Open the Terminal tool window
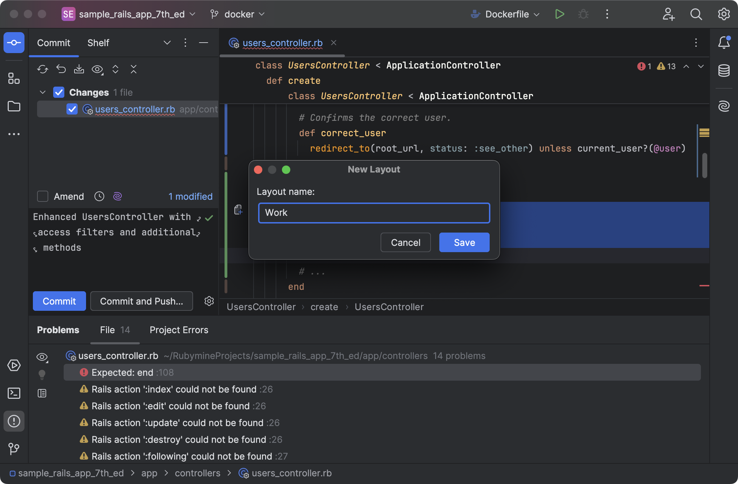This screenshot has height=484, width=738. click(x=14, y=393)
